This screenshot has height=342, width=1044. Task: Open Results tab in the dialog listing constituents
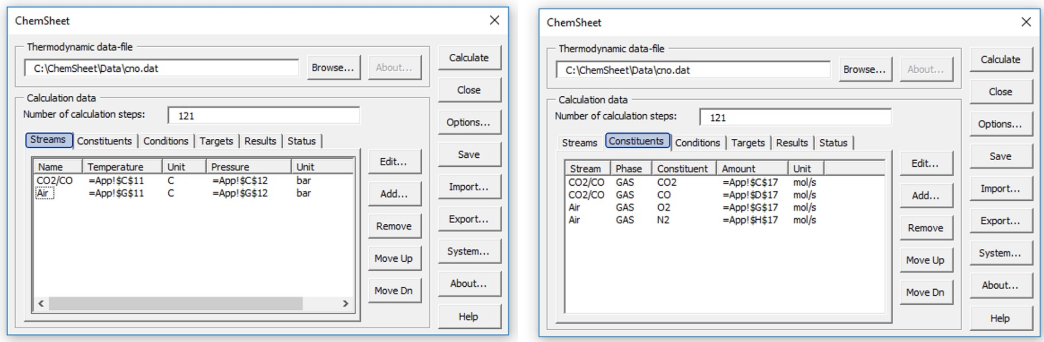pyautogui.click(x=792, y=143)
